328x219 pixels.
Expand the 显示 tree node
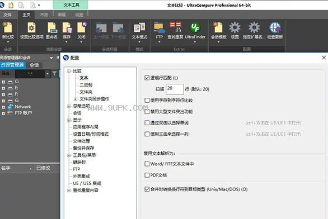coord(69,120)
